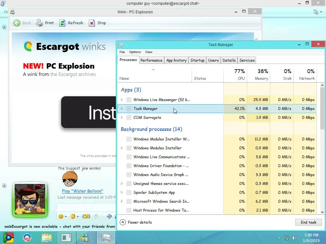Click the clock showing 1:30 PM
The image size is (326, 244).
(x=311, y=235)
